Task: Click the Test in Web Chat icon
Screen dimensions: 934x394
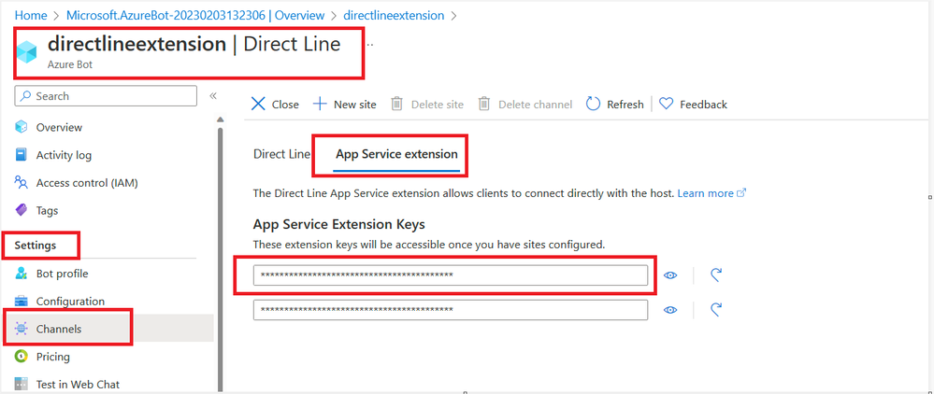Action: pyautogui.click(x=22, y=384)
